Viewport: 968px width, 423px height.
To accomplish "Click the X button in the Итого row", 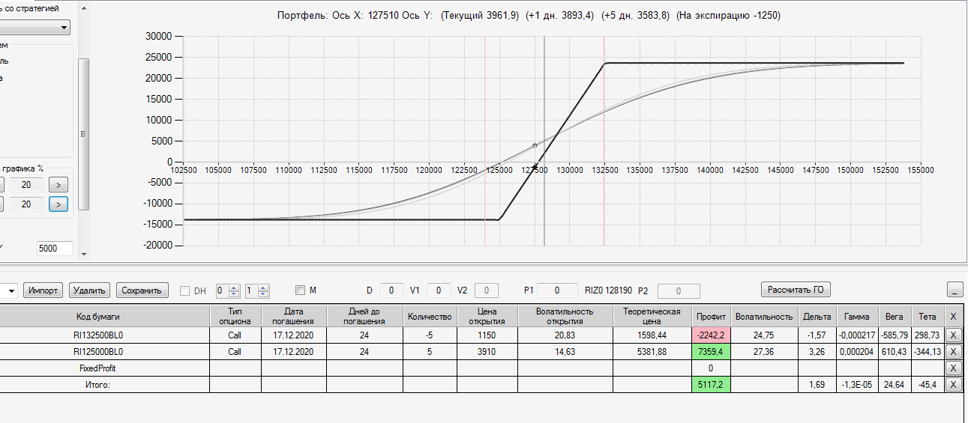I will click(953, 385).
